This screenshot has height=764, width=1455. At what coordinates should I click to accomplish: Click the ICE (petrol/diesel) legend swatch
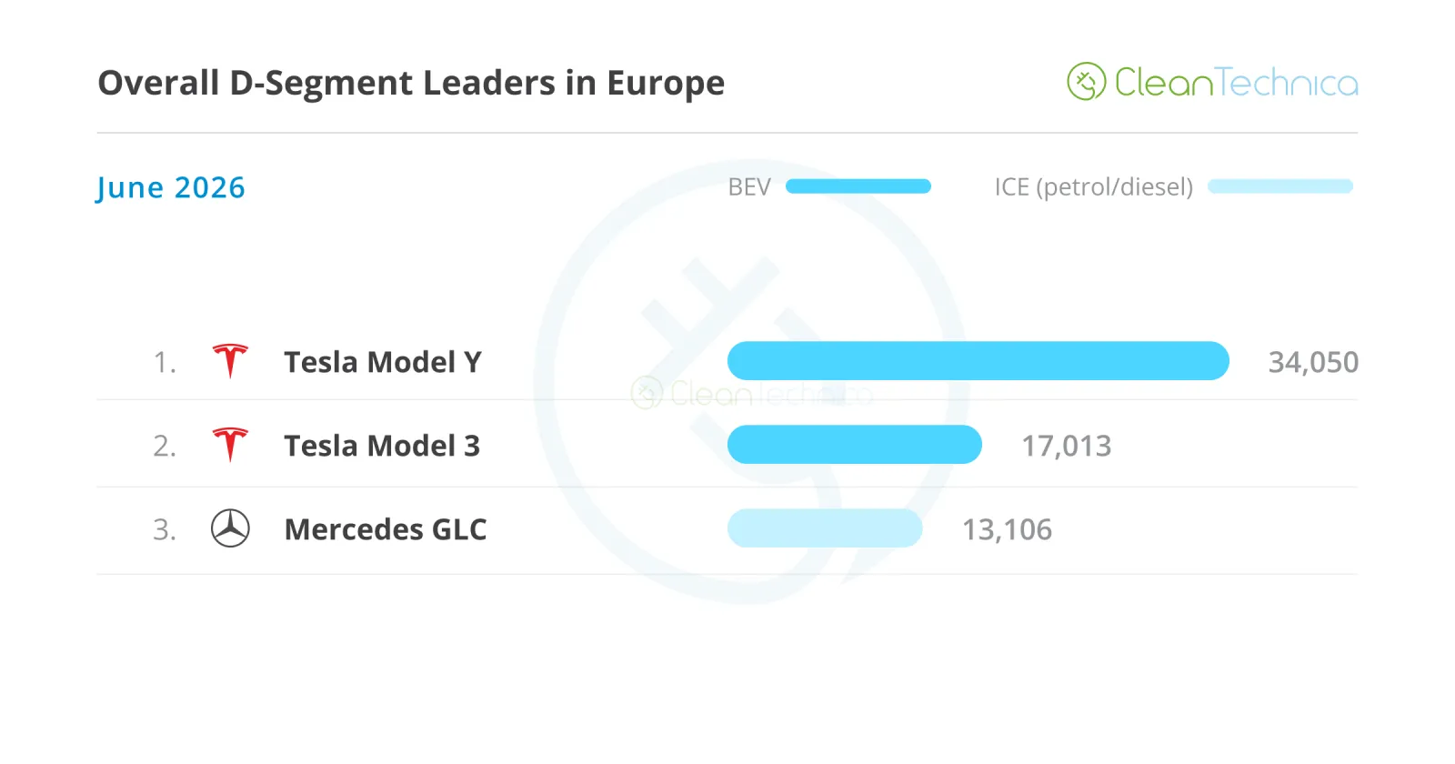[1280, 186]
